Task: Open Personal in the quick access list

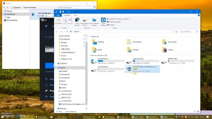Action: (x=64, y=46)
